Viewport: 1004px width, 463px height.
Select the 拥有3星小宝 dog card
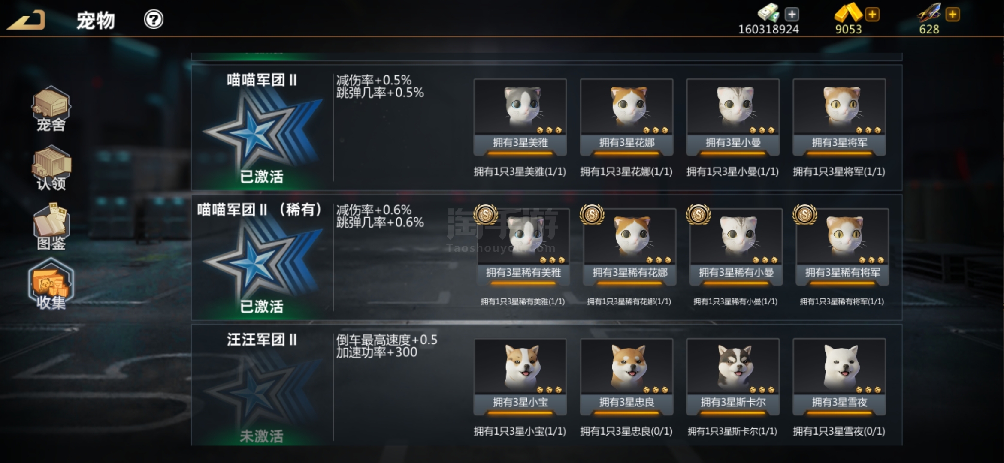[520, 377]
